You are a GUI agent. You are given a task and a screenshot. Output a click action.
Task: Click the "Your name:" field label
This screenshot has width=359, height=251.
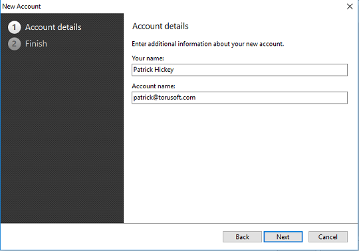(148, 58)
